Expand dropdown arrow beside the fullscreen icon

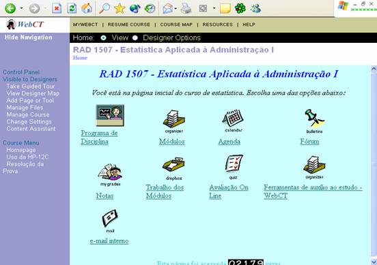[x=214, y=8]
